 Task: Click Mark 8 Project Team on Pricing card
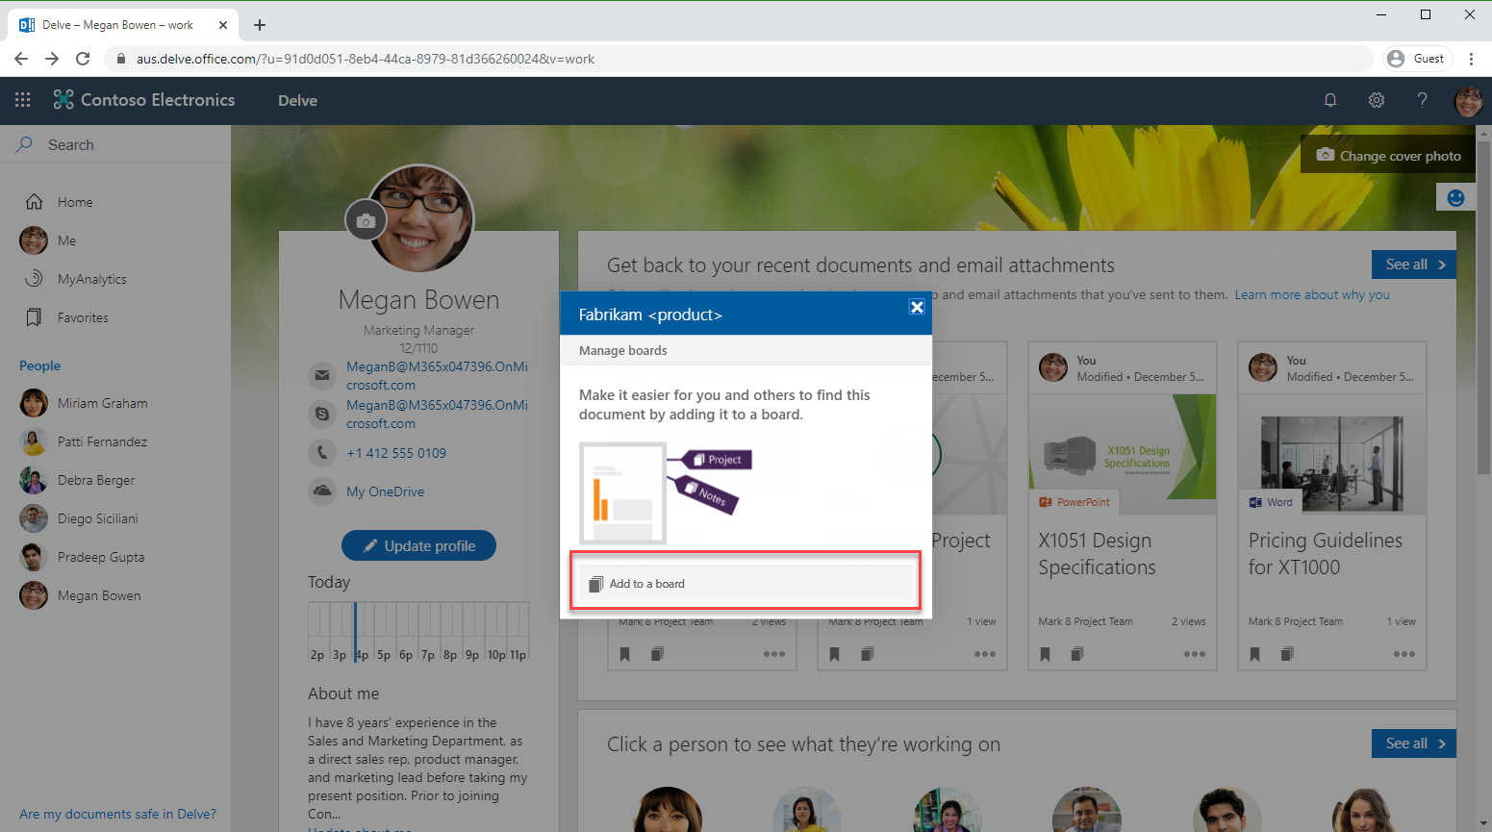pyautogui.click(x=1296, y=621)
